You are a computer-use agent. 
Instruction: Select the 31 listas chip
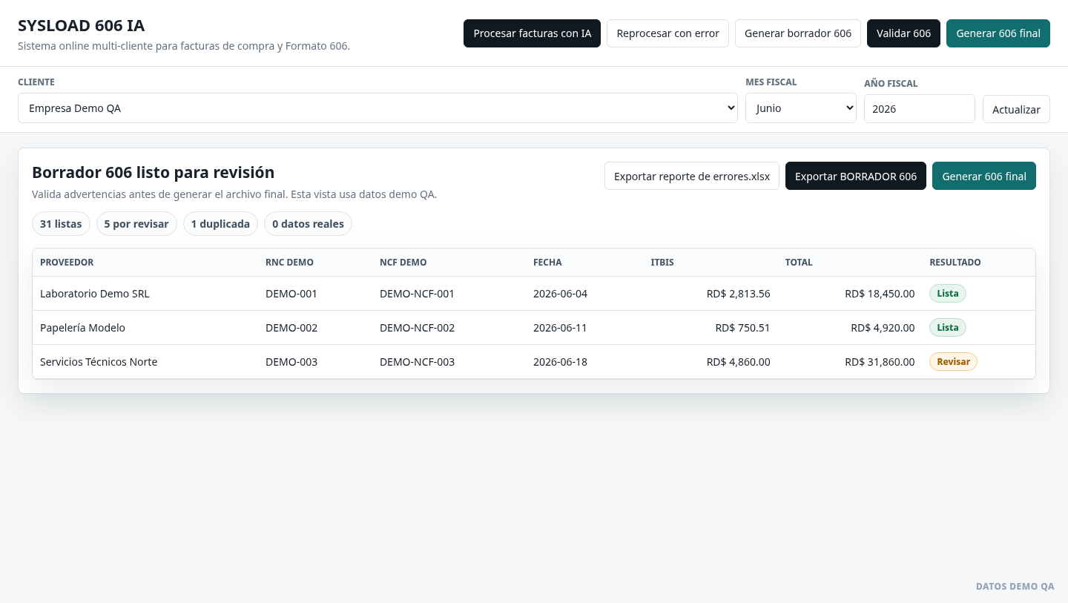tap(61, 224)
